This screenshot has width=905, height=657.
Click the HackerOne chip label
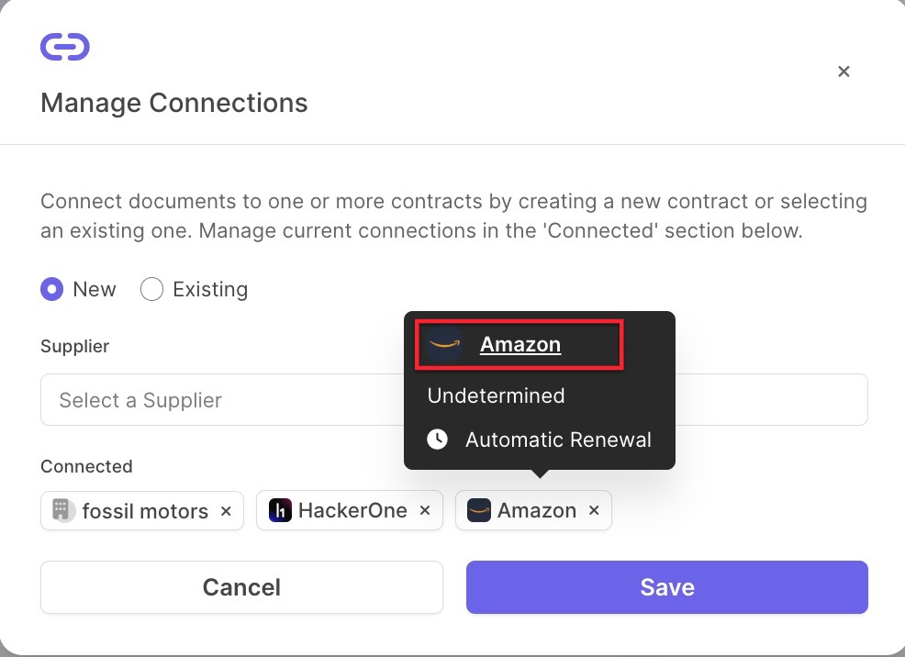click(x=352, y=510)
